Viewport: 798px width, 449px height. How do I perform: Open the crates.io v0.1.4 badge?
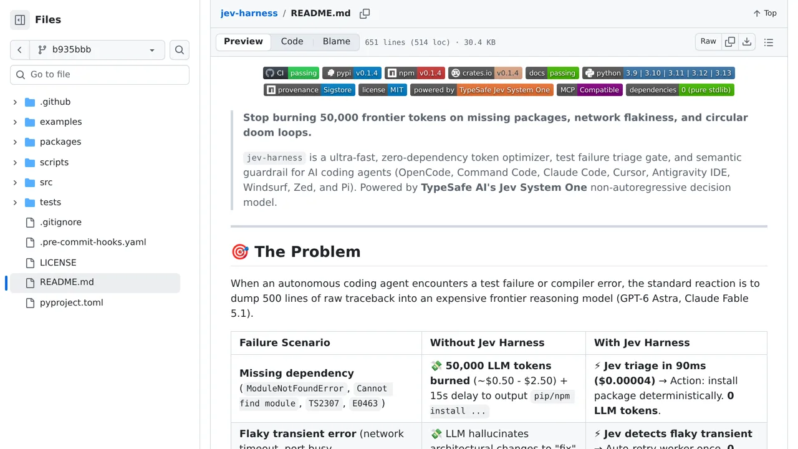(485, 73)
